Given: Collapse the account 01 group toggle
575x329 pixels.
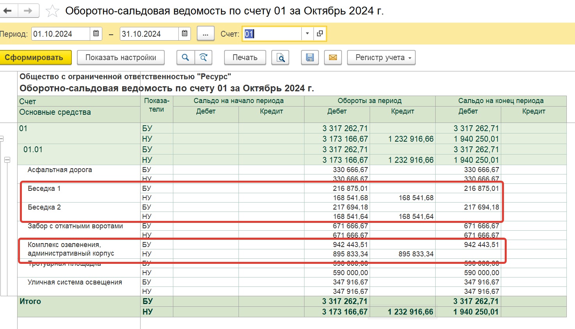Looking at the screenshot, I should tap(2, 139).
